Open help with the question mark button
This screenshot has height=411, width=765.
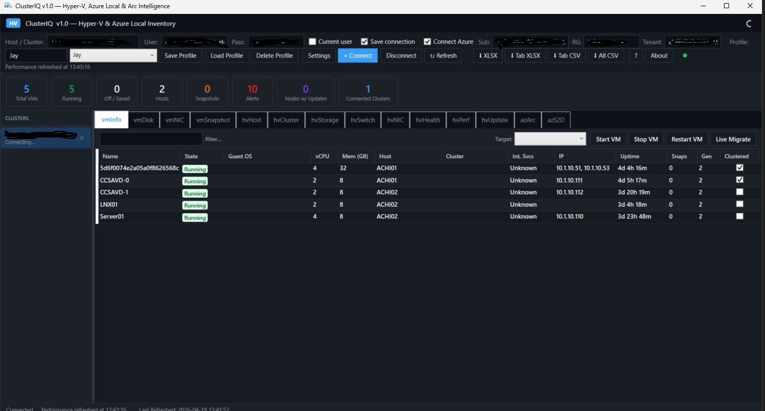pyautogui.click(x=636, y=55)
